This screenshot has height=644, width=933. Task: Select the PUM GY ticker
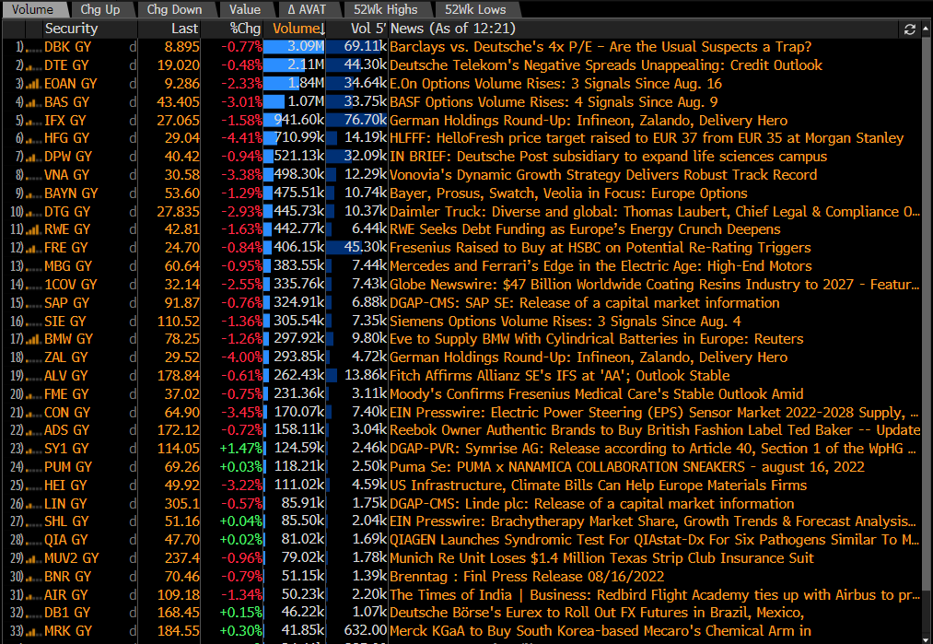(66, 467)
